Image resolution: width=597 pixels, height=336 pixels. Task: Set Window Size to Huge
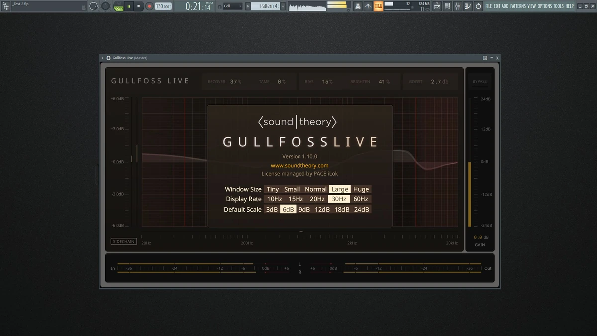point(361,189)
